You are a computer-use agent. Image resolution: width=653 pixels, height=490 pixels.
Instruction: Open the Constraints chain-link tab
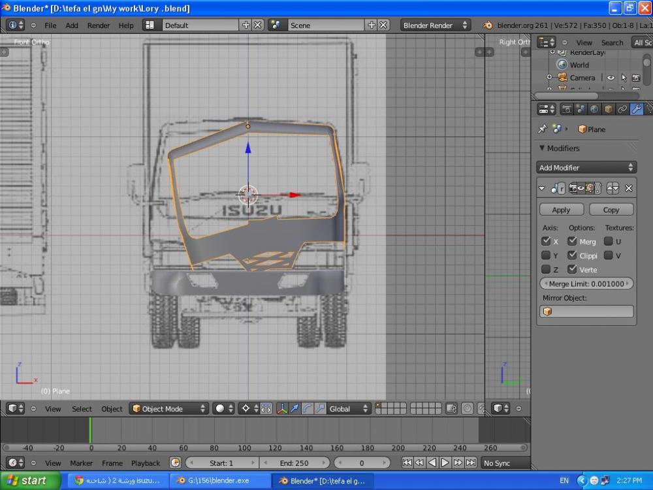pyautogui.click(x=622, y=109)
